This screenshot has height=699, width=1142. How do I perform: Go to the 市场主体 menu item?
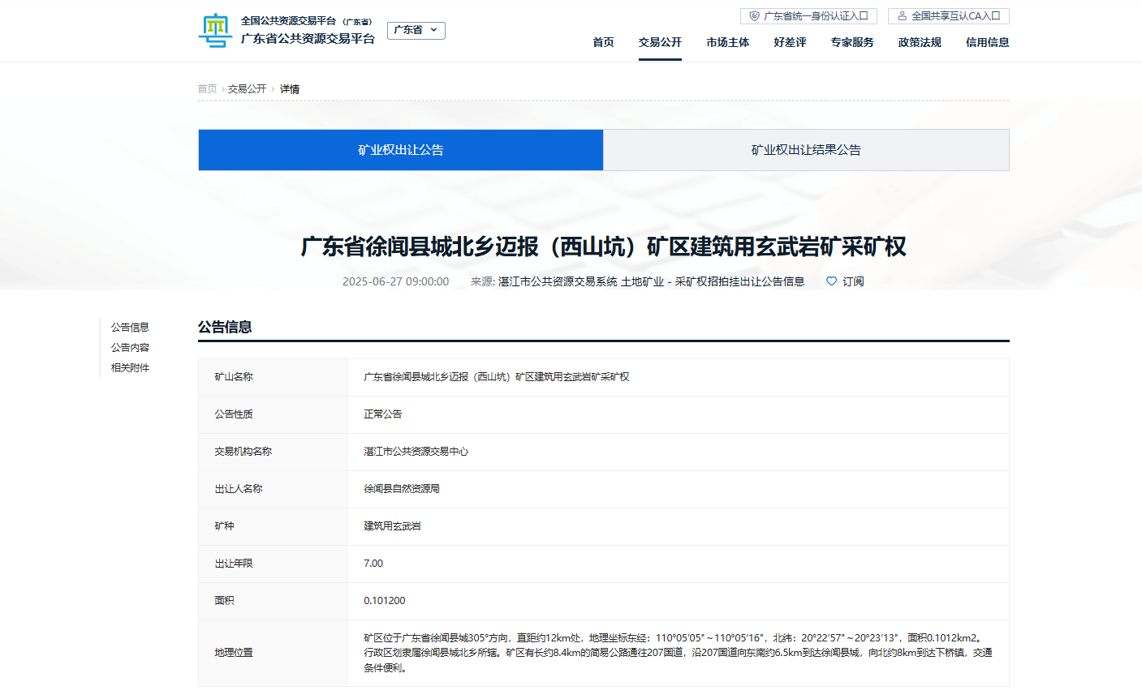point(727,42)
